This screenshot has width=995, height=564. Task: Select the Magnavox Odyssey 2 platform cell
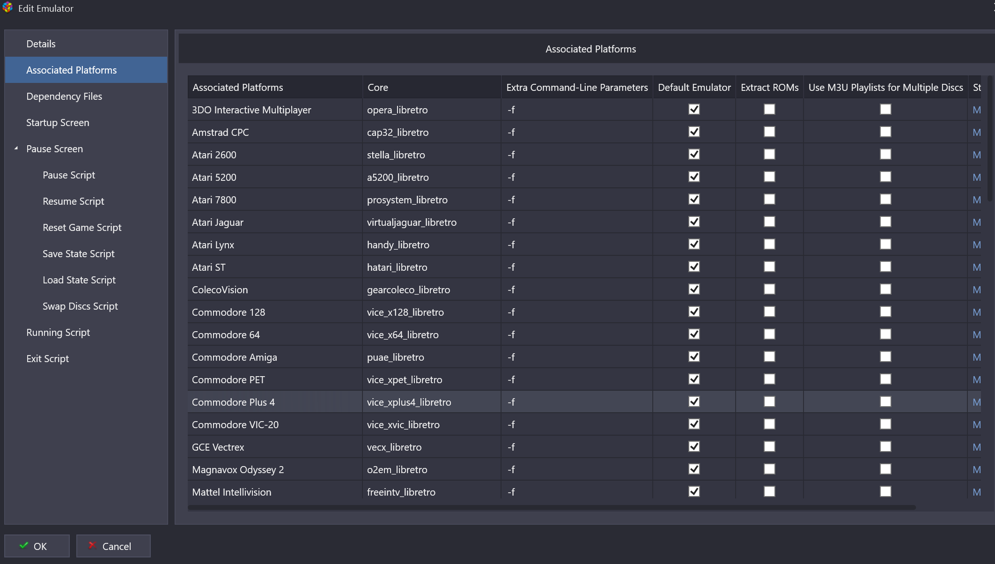pyautogui.click(x=275, y=469)
